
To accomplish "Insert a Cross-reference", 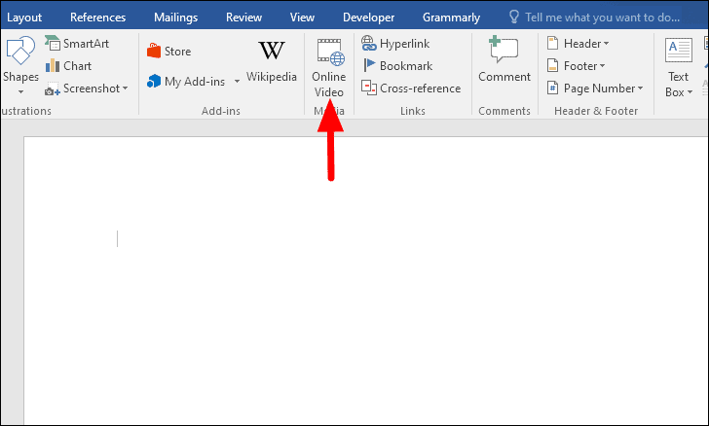I will click(x=411, y=89).
